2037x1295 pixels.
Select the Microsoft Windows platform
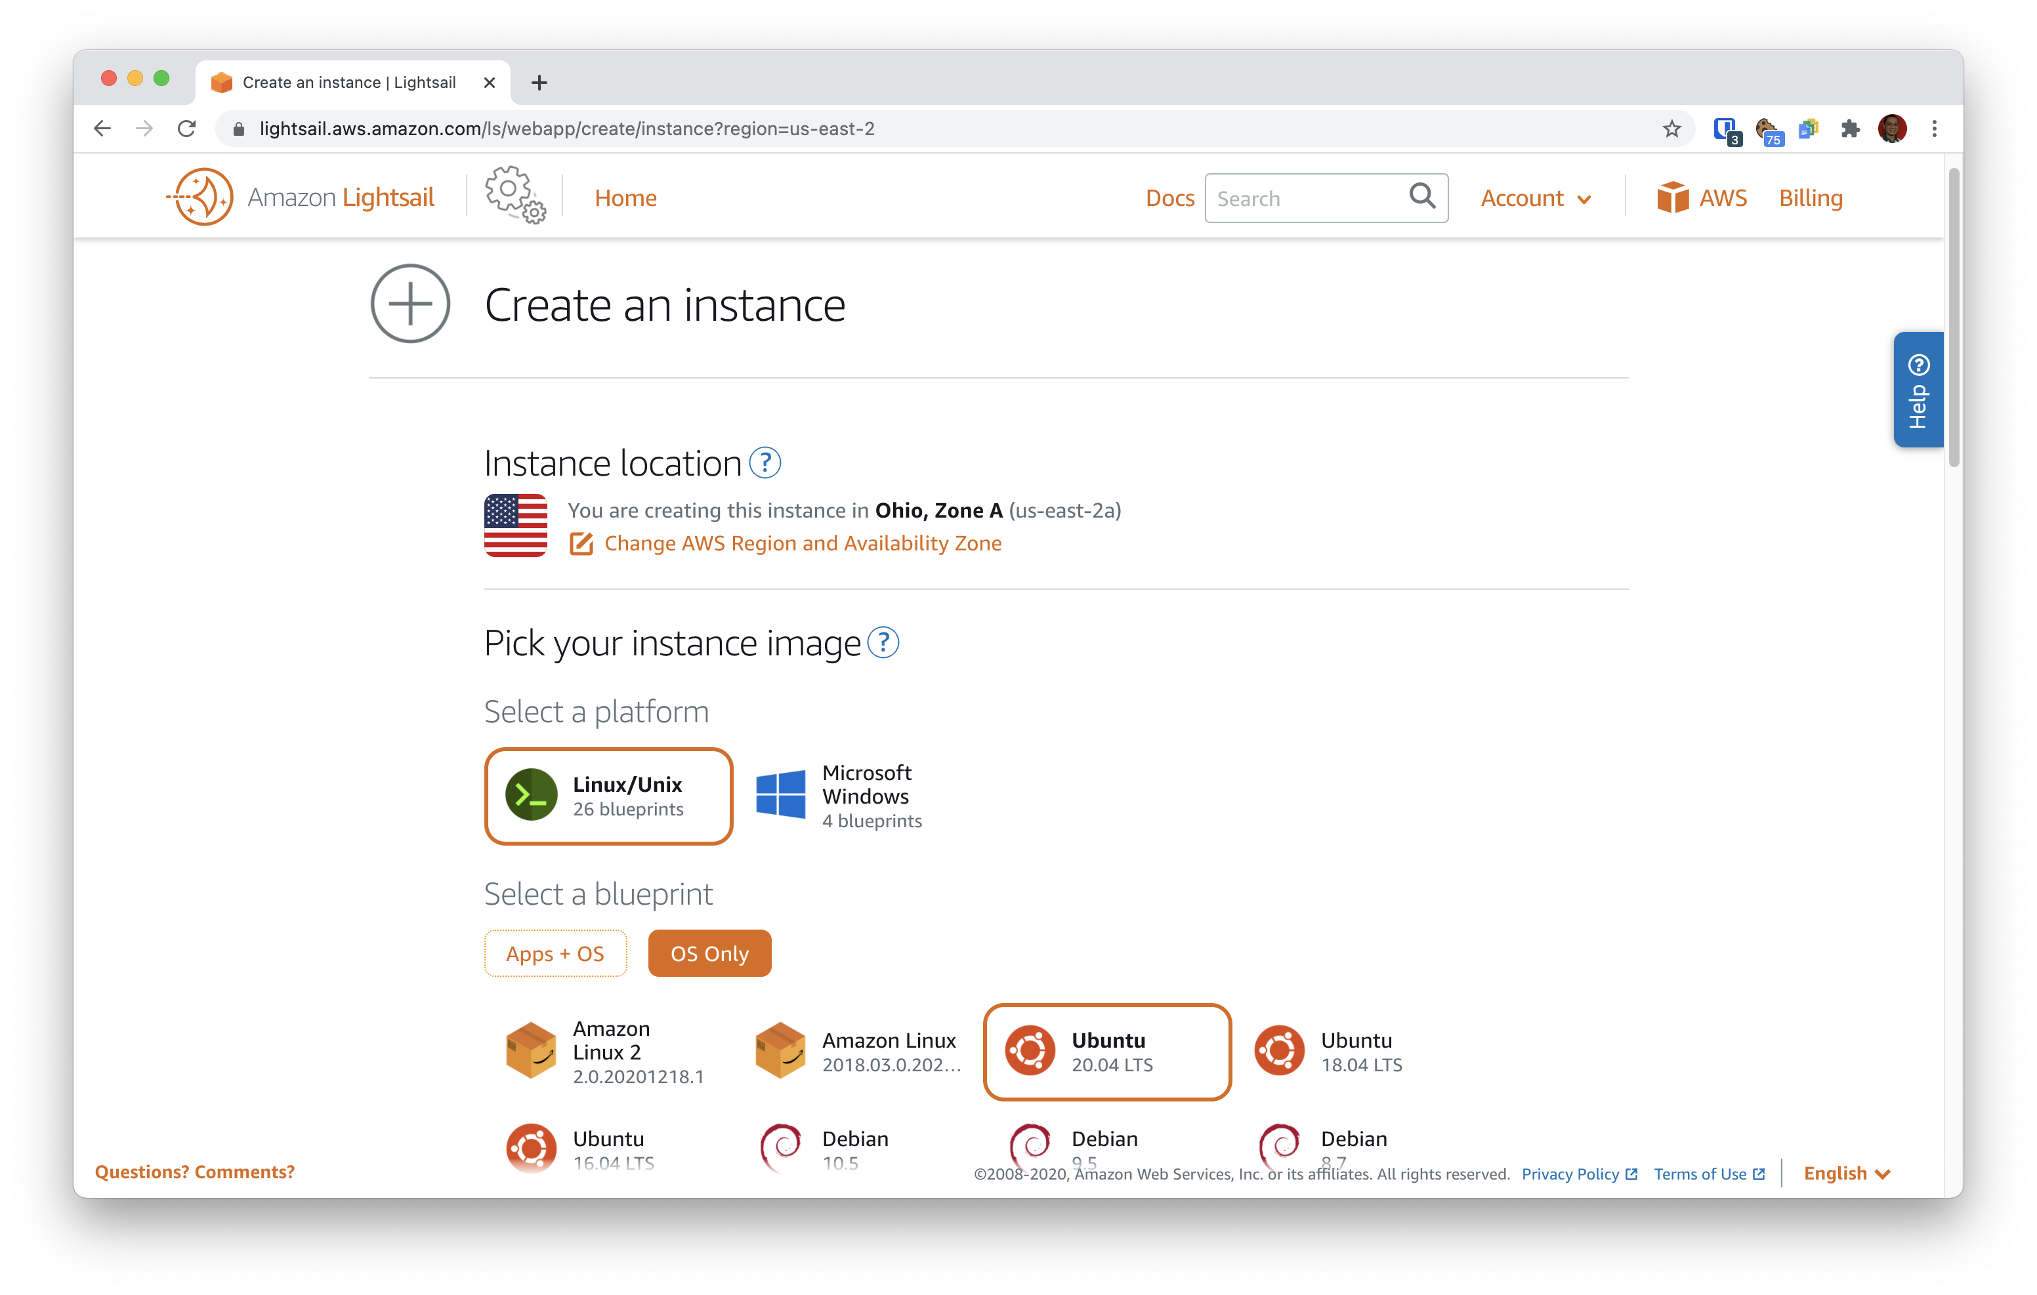pyautogui.click(x=858, y=796)
